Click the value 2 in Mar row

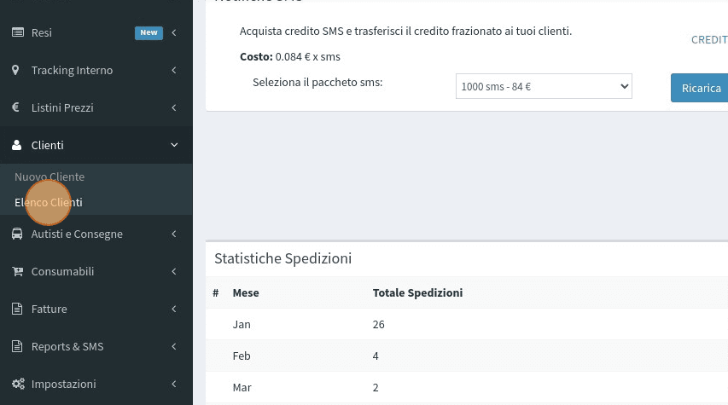coord(376,387)
